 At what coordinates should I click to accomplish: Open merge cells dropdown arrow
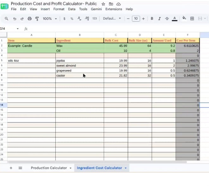[205, 19]
